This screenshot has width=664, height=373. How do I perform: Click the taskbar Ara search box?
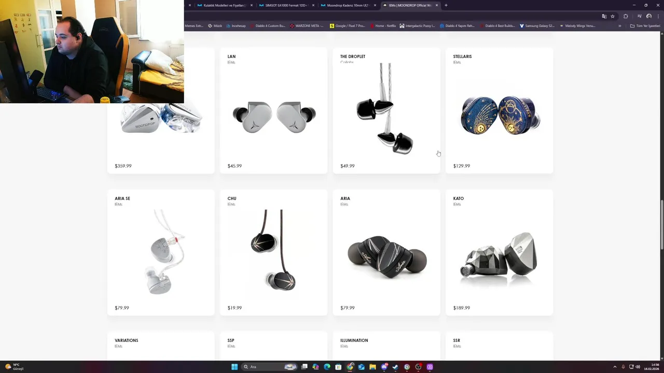pyautogui.click(x=270, y=367)
